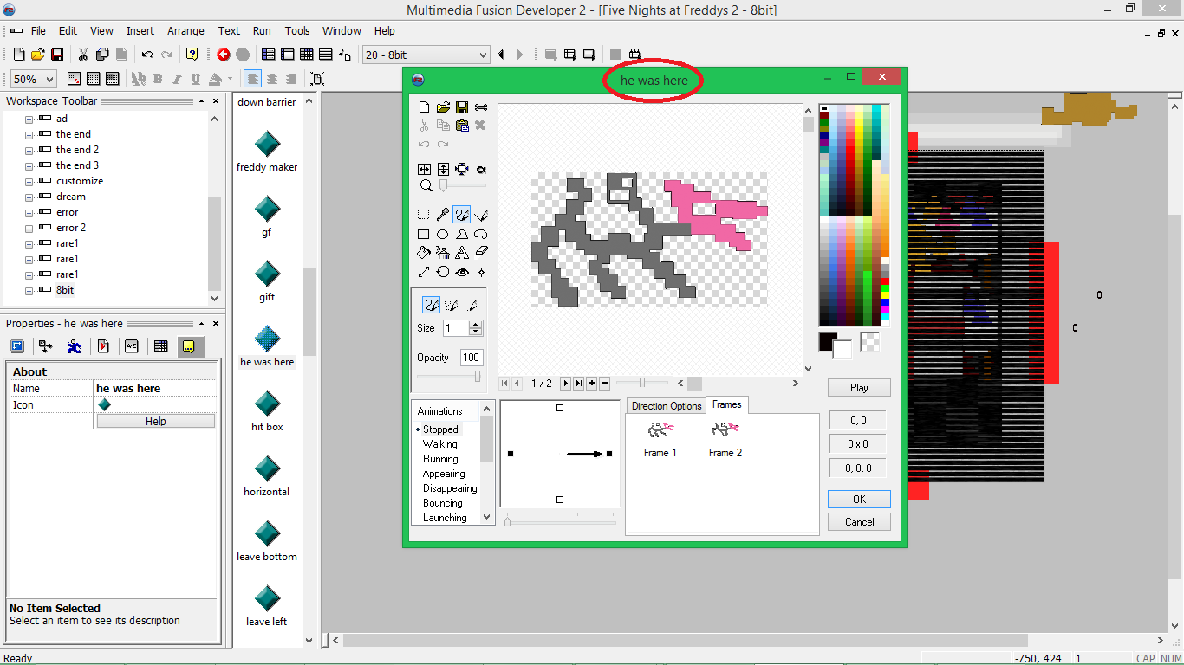Select the Color Picker eyedropper tool
This screenshot has width=1184, height=665.
coord(443,214)
